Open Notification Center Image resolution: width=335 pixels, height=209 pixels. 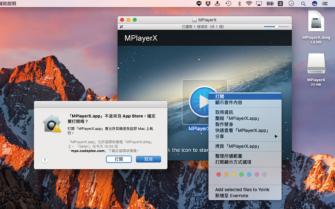pos(325,3)
